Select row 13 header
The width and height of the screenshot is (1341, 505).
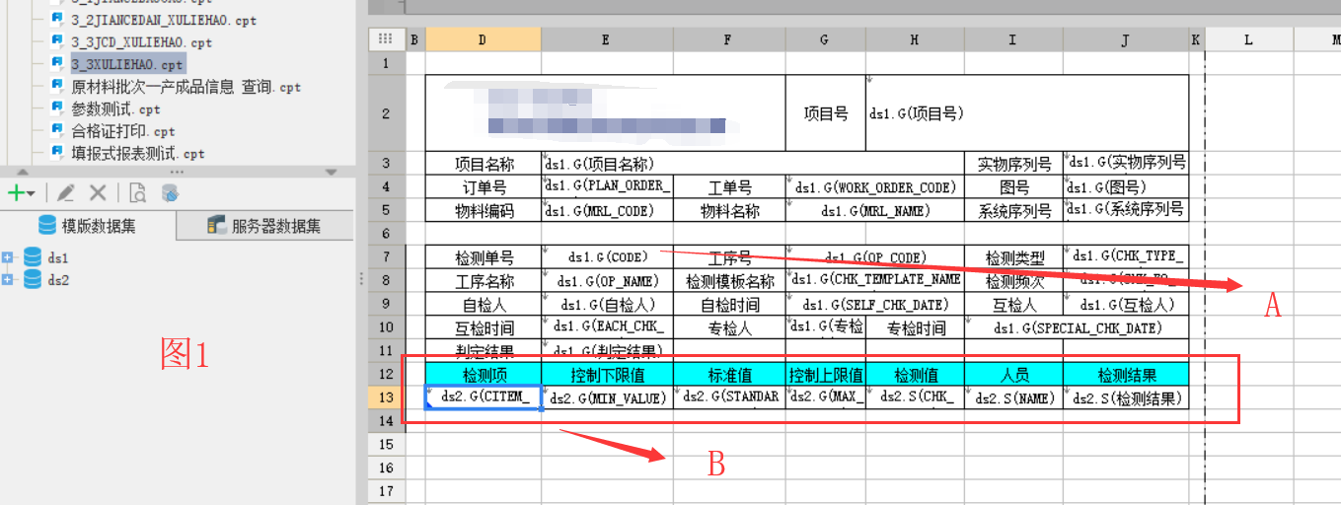[x=386, y=397]
